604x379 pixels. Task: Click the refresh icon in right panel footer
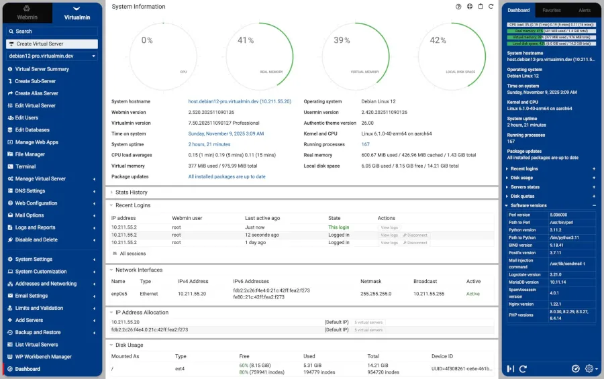click(523, 369)
